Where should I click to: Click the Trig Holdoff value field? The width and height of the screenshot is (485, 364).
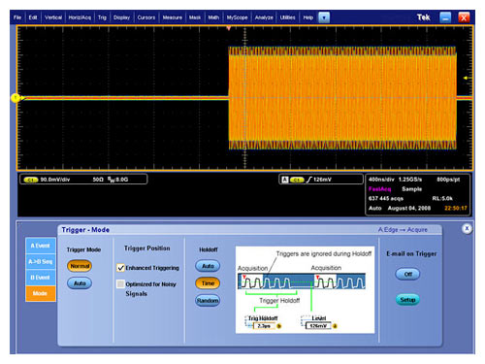264,326
